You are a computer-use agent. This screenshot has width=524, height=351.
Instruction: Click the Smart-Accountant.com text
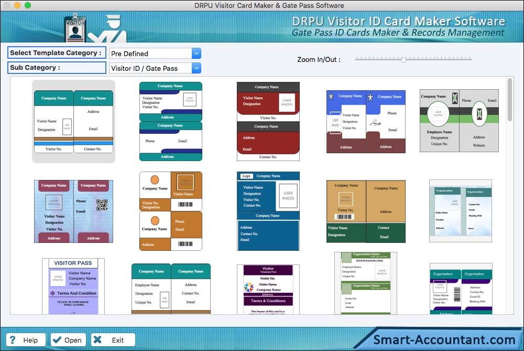pyautogui.click(x=444, y=339)
